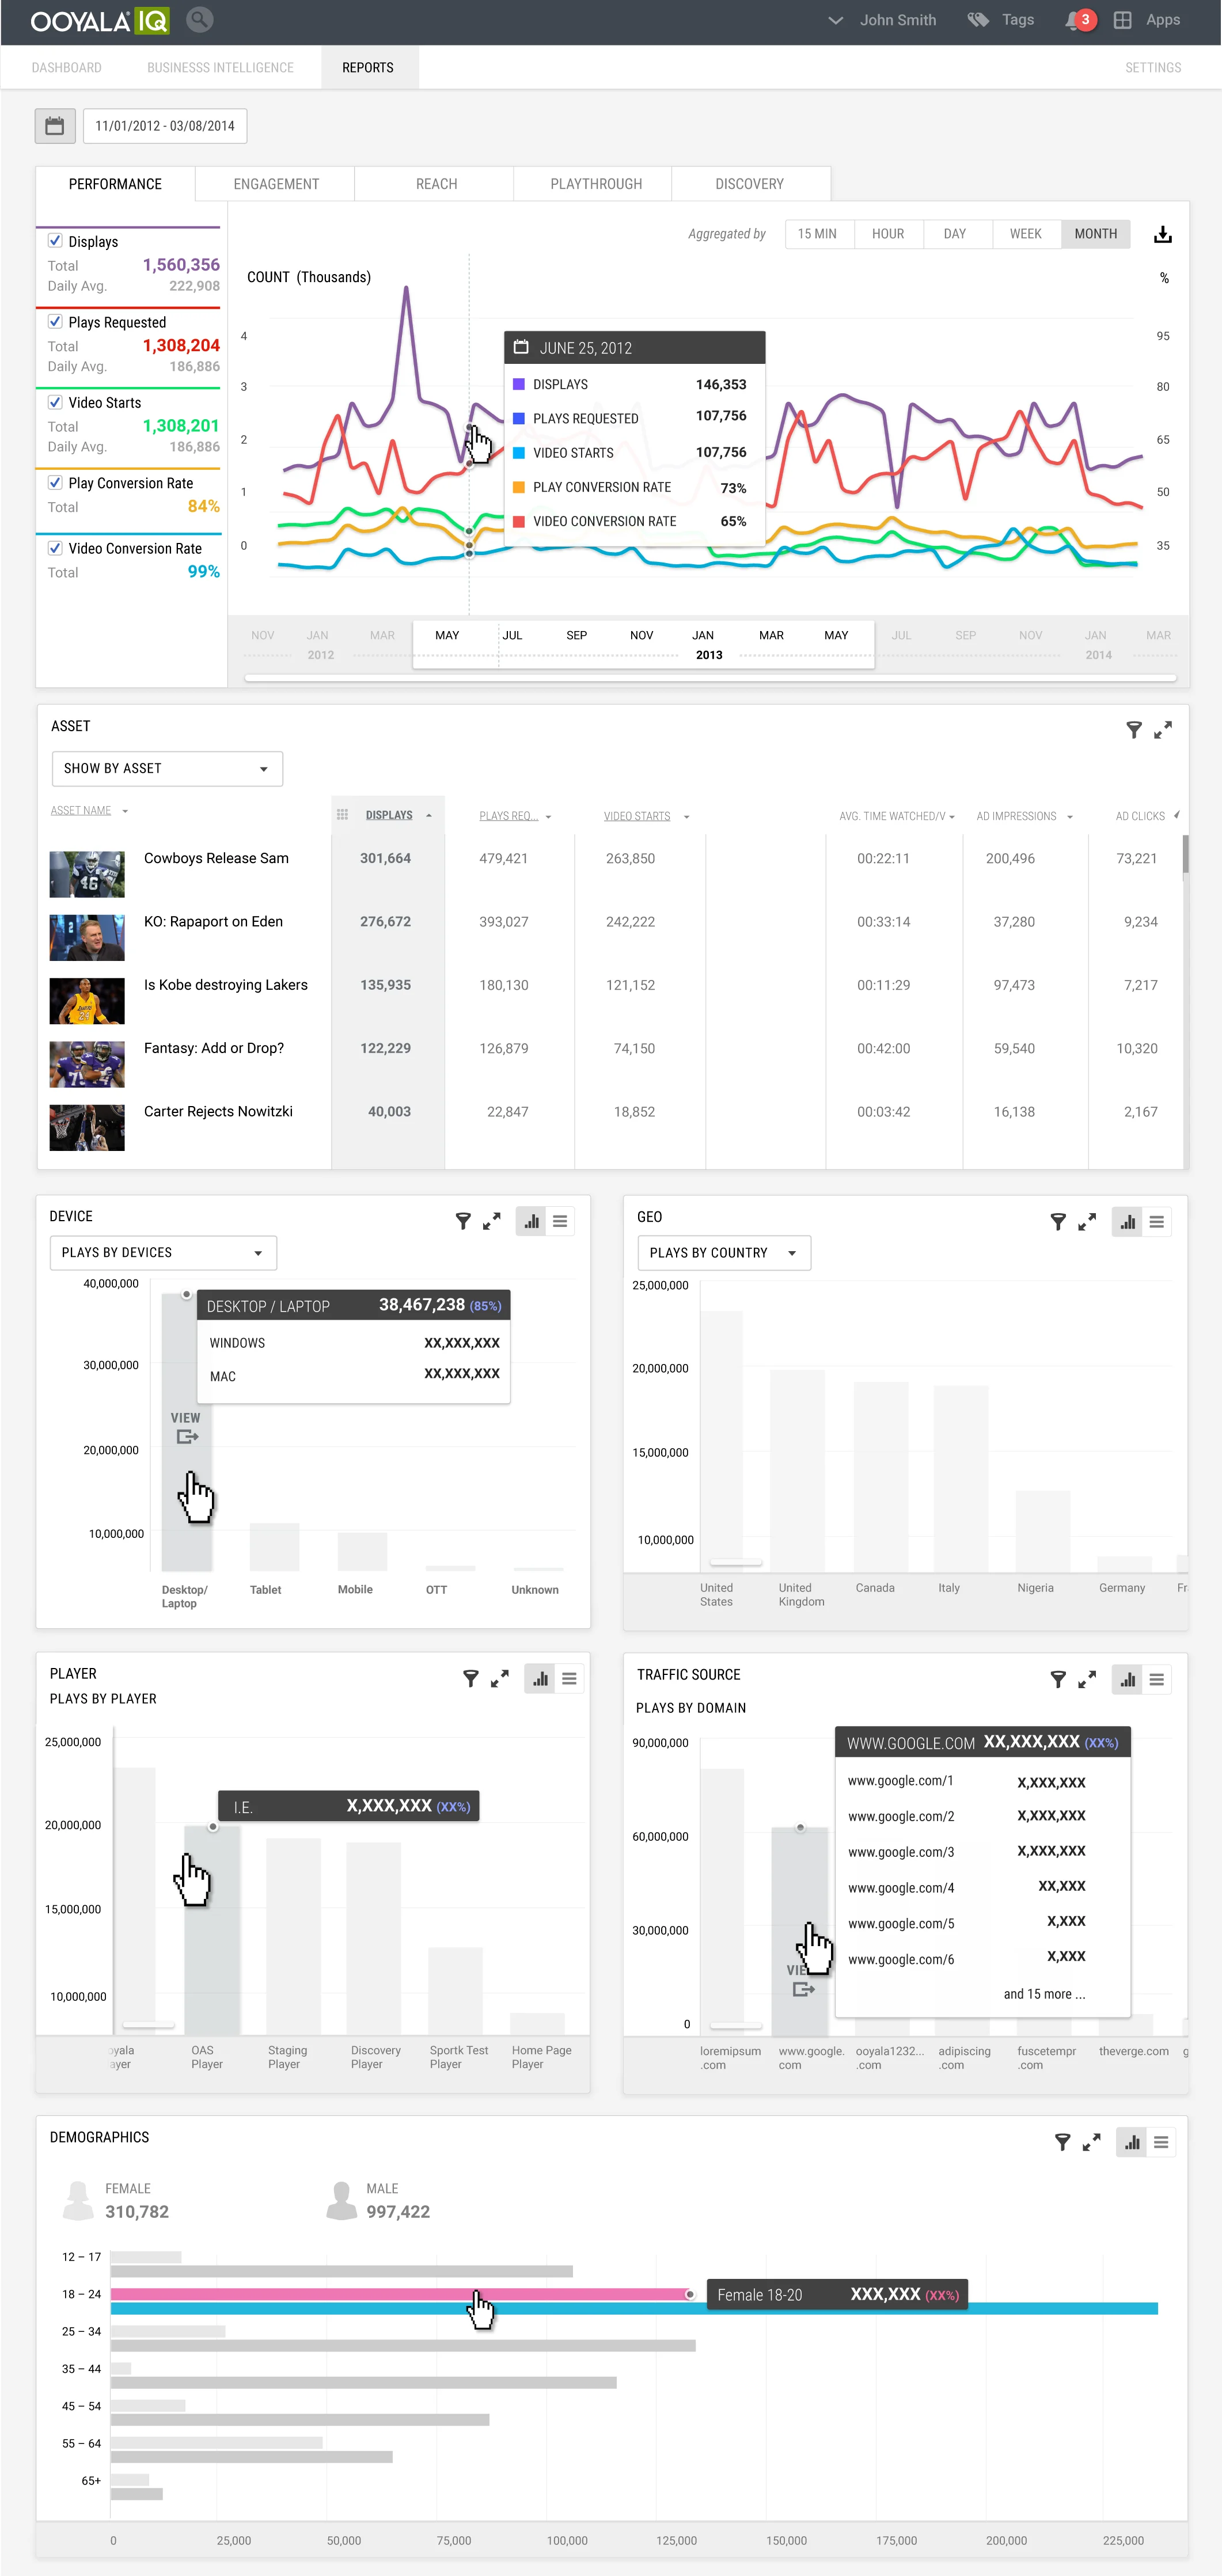Open the notifications bell icon

(1074, 20)
